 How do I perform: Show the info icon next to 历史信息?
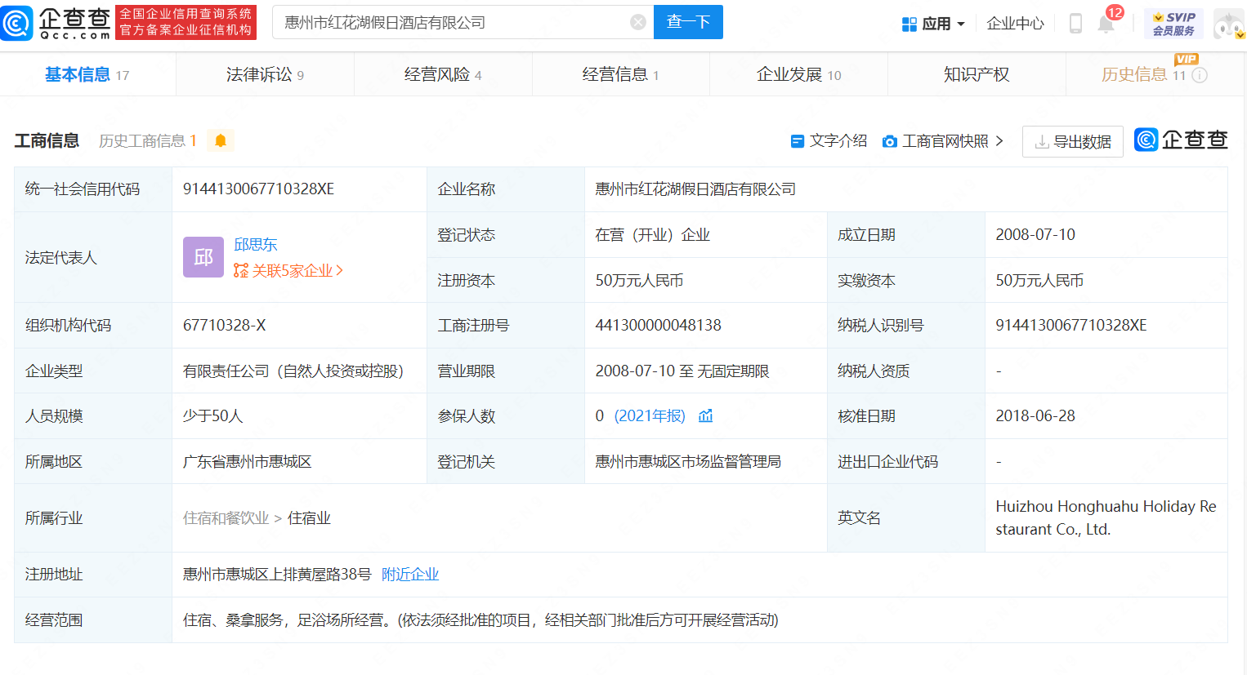(1200, 75)
